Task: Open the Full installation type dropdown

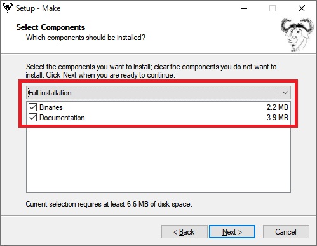Action: (158, 93)
